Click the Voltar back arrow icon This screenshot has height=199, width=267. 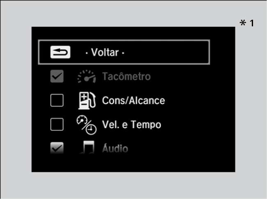coord(60,52)
